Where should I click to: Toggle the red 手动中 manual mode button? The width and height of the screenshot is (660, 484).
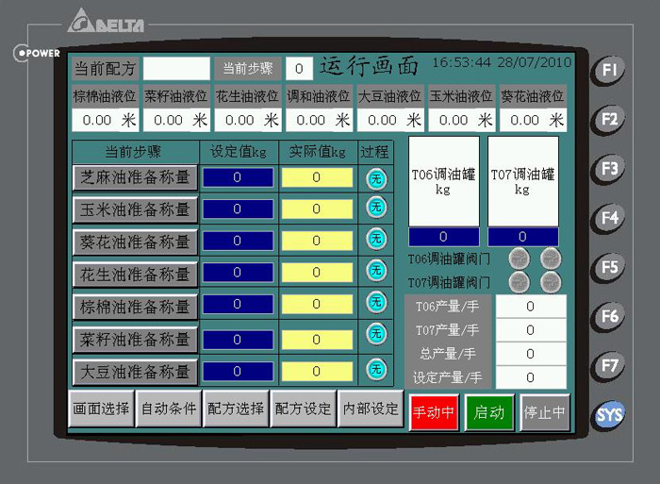pos(434,412)
